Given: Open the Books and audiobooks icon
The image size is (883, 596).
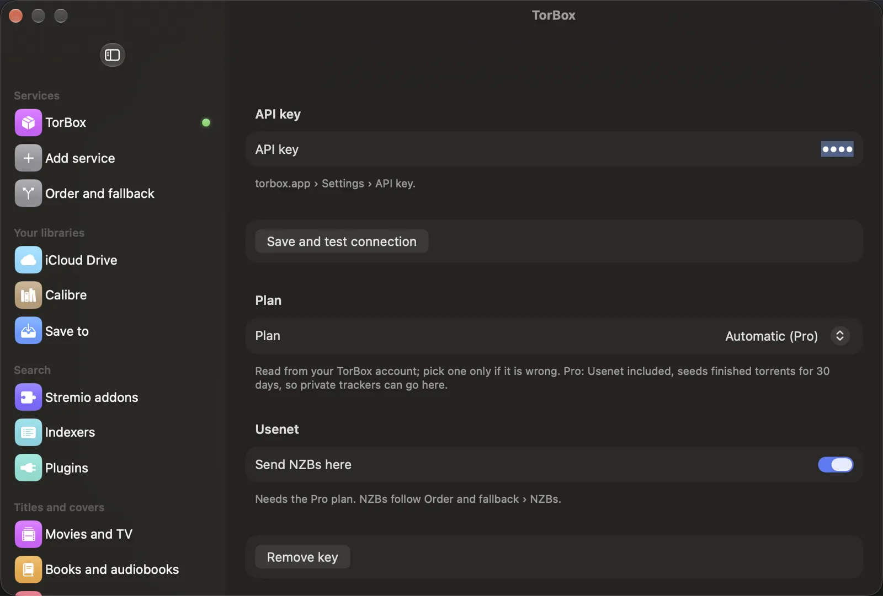Looking at the screenshot, I should 28,570.
